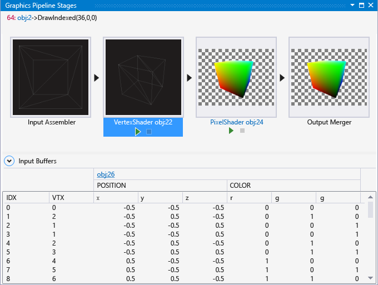Open the obj:26 buffer link

(x=106, y=174)
